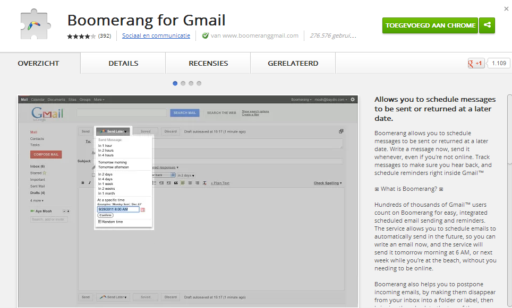512x308 pixels.
Task: Apply bold formatting in the compose toolbar
Action: pyautogui.click(x=82, y=183)
